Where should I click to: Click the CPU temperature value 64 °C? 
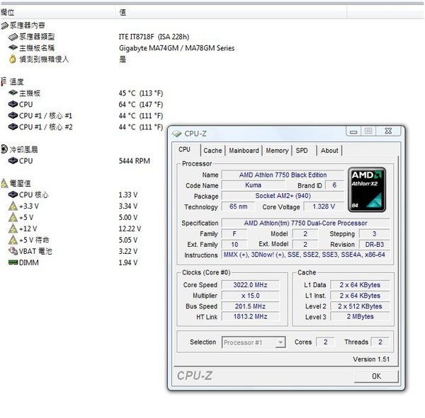tap(141, 105)
